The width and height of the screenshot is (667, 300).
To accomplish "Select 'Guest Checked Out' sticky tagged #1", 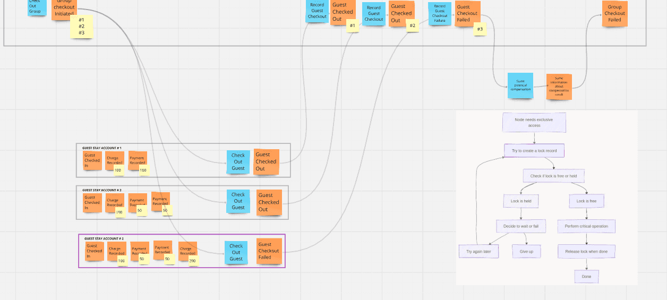I will [343, 12].
